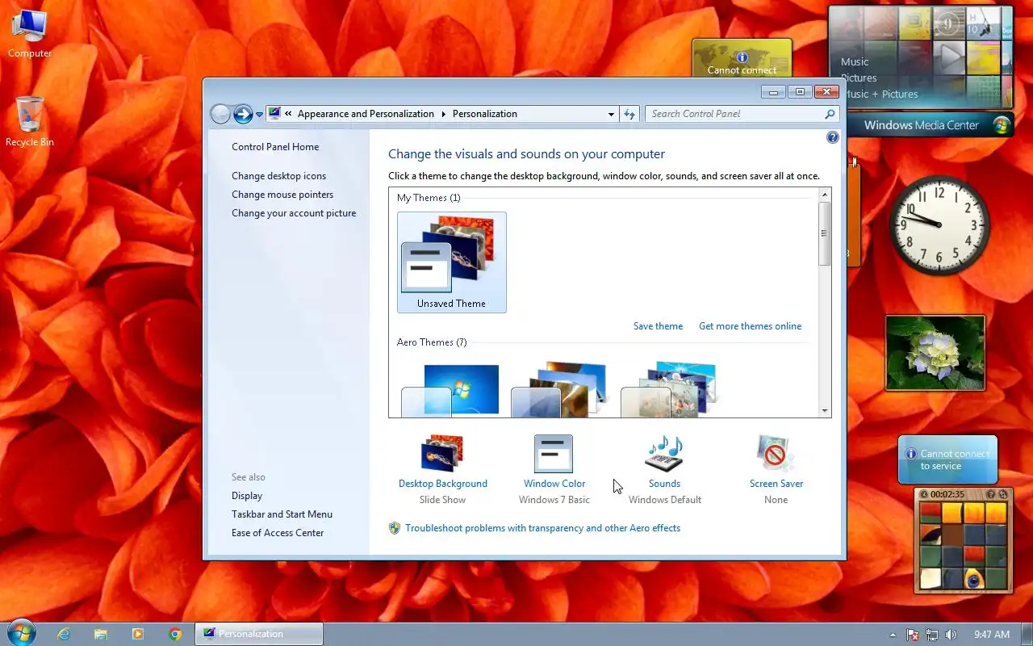Click the Control Panel icon in address bar
The height and width of the screenshot is (646, 1033).
[275, 114]
